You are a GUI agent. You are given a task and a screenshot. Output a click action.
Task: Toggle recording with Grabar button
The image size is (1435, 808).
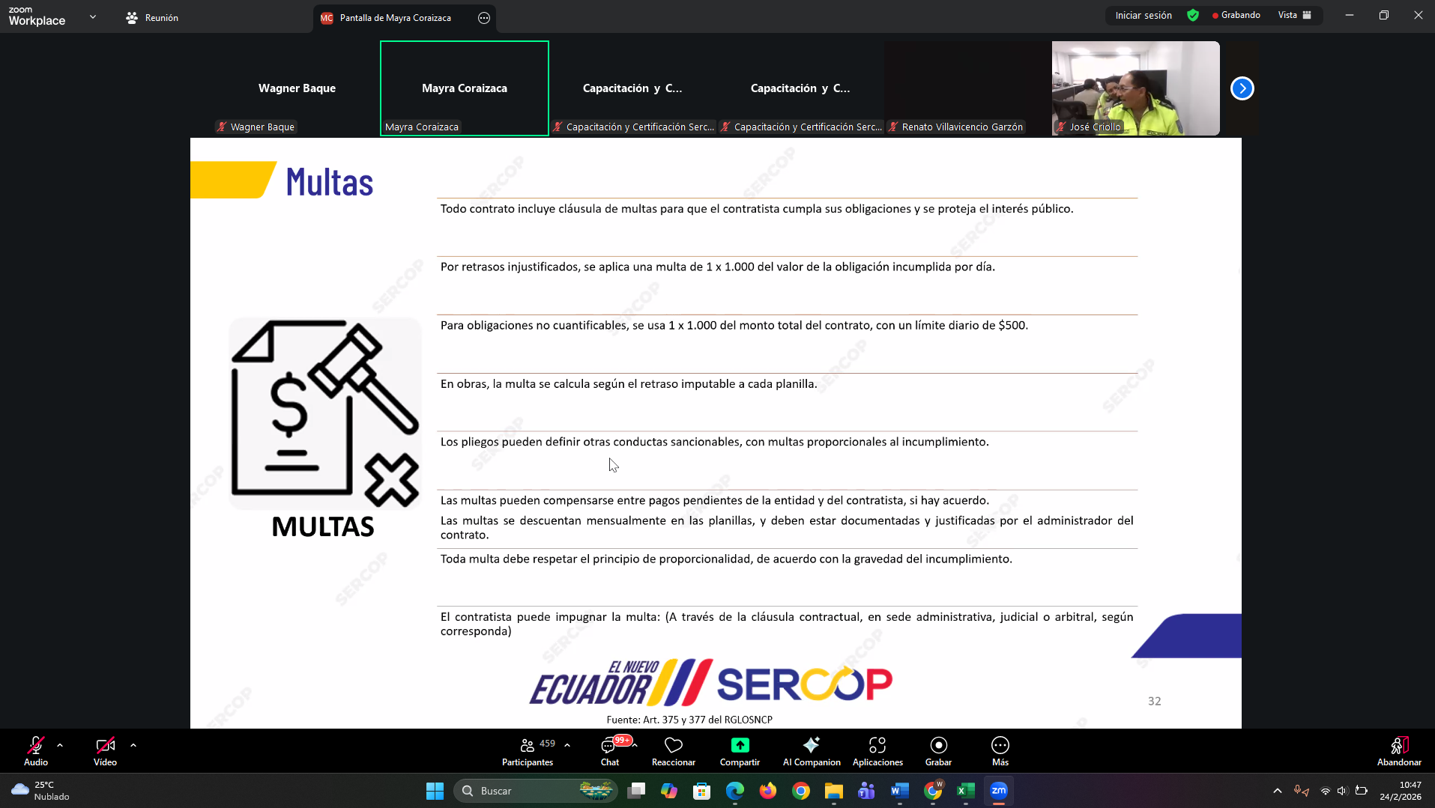click(x=938, y=751)
